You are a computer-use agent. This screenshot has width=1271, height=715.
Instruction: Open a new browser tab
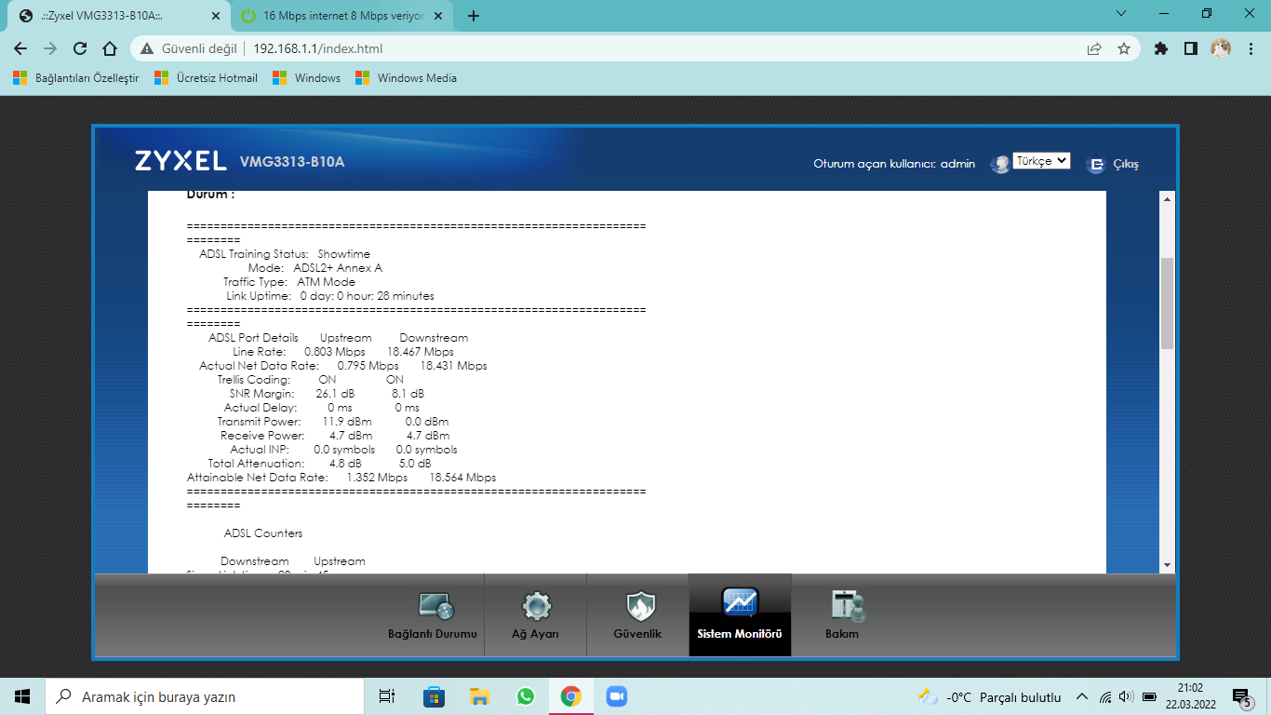[474, 16]
